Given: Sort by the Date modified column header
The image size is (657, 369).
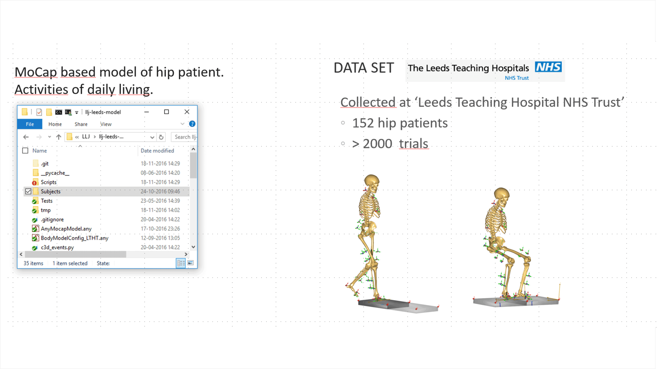Looking at the screenshot, I should [x=157, y=151].
